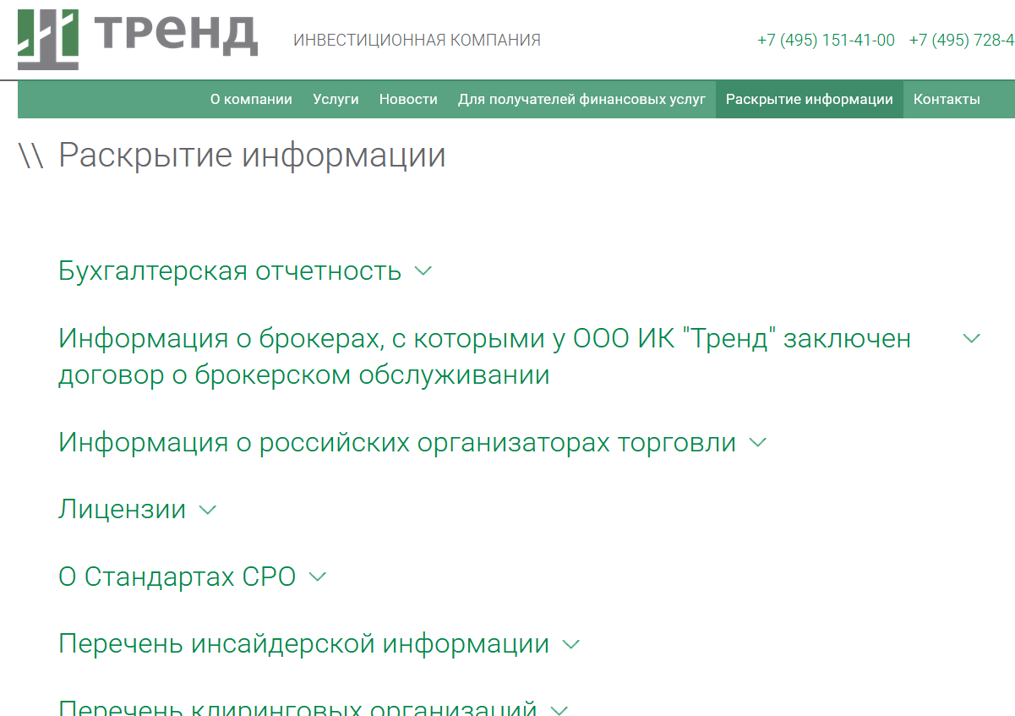
Task: Click the Тренд company logo
Action: point(137,39)
